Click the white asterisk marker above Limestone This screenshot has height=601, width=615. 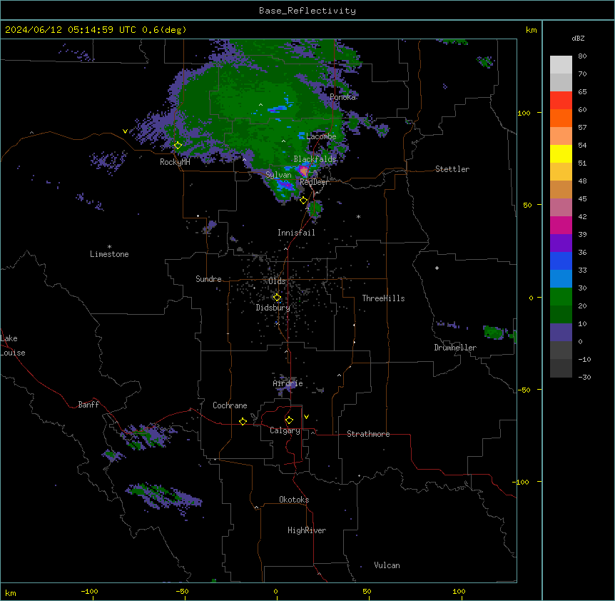[x=109, y=247]
